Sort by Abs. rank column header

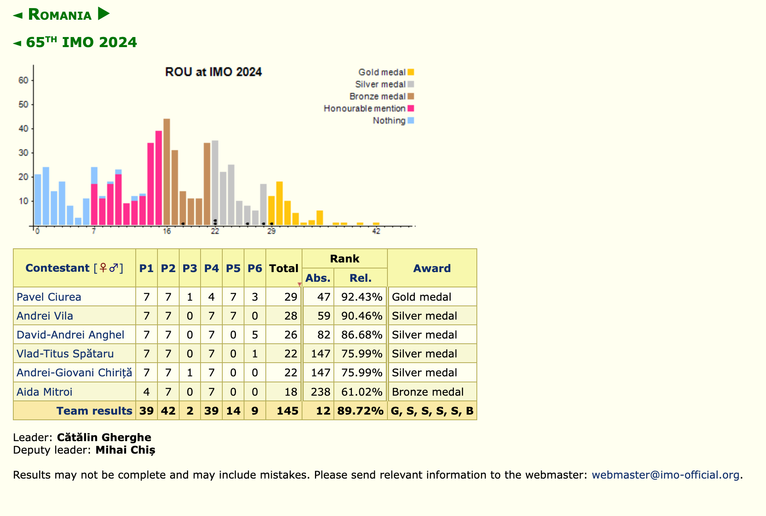pyautogui.click(x=318, y=278)
